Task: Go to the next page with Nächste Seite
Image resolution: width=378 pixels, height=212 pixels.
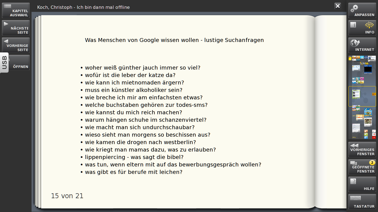Action: tap(16, 28)
